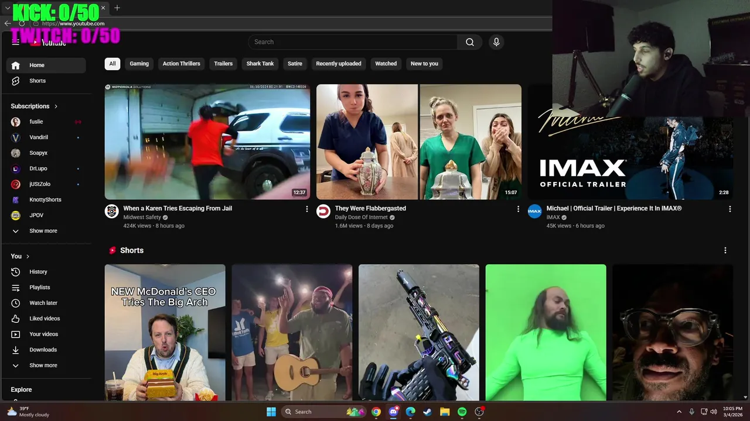Open Michael Official Trailer IMAX title
Screen dimensions: 750x421
click(x=614, y=208)
